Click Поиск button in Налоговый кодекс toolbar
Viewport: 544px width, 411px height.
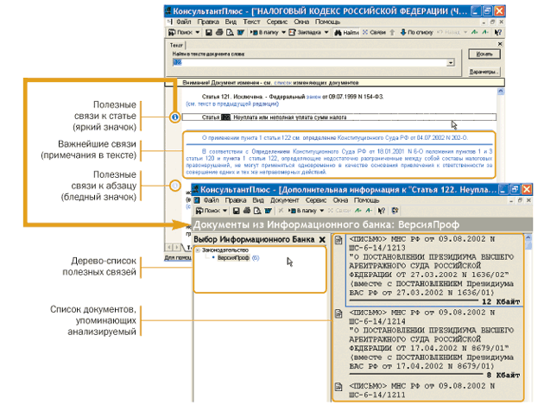180,32
